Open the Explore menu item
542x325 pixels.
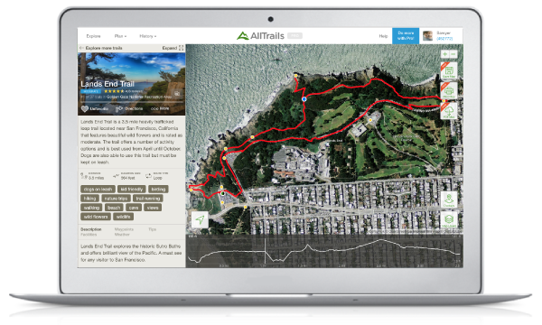click(x=93, y=36)
